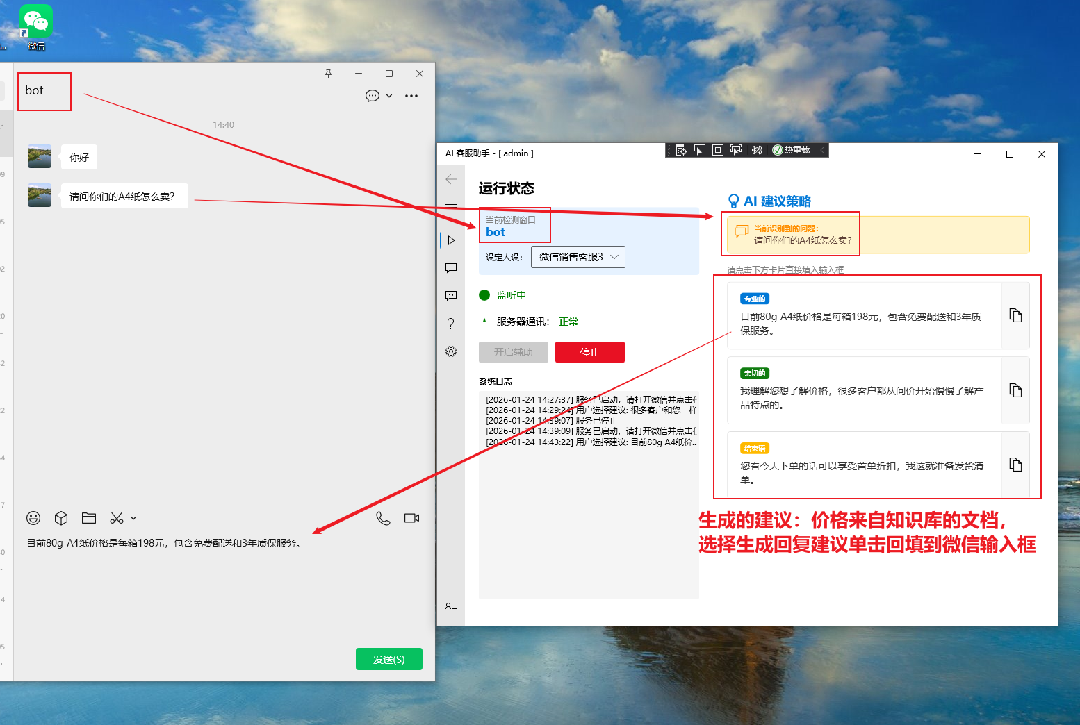Click the select element cursor debug icon
Viewport: 1080px width, 725px height.
pyautogui.click(x=700, y=150)
